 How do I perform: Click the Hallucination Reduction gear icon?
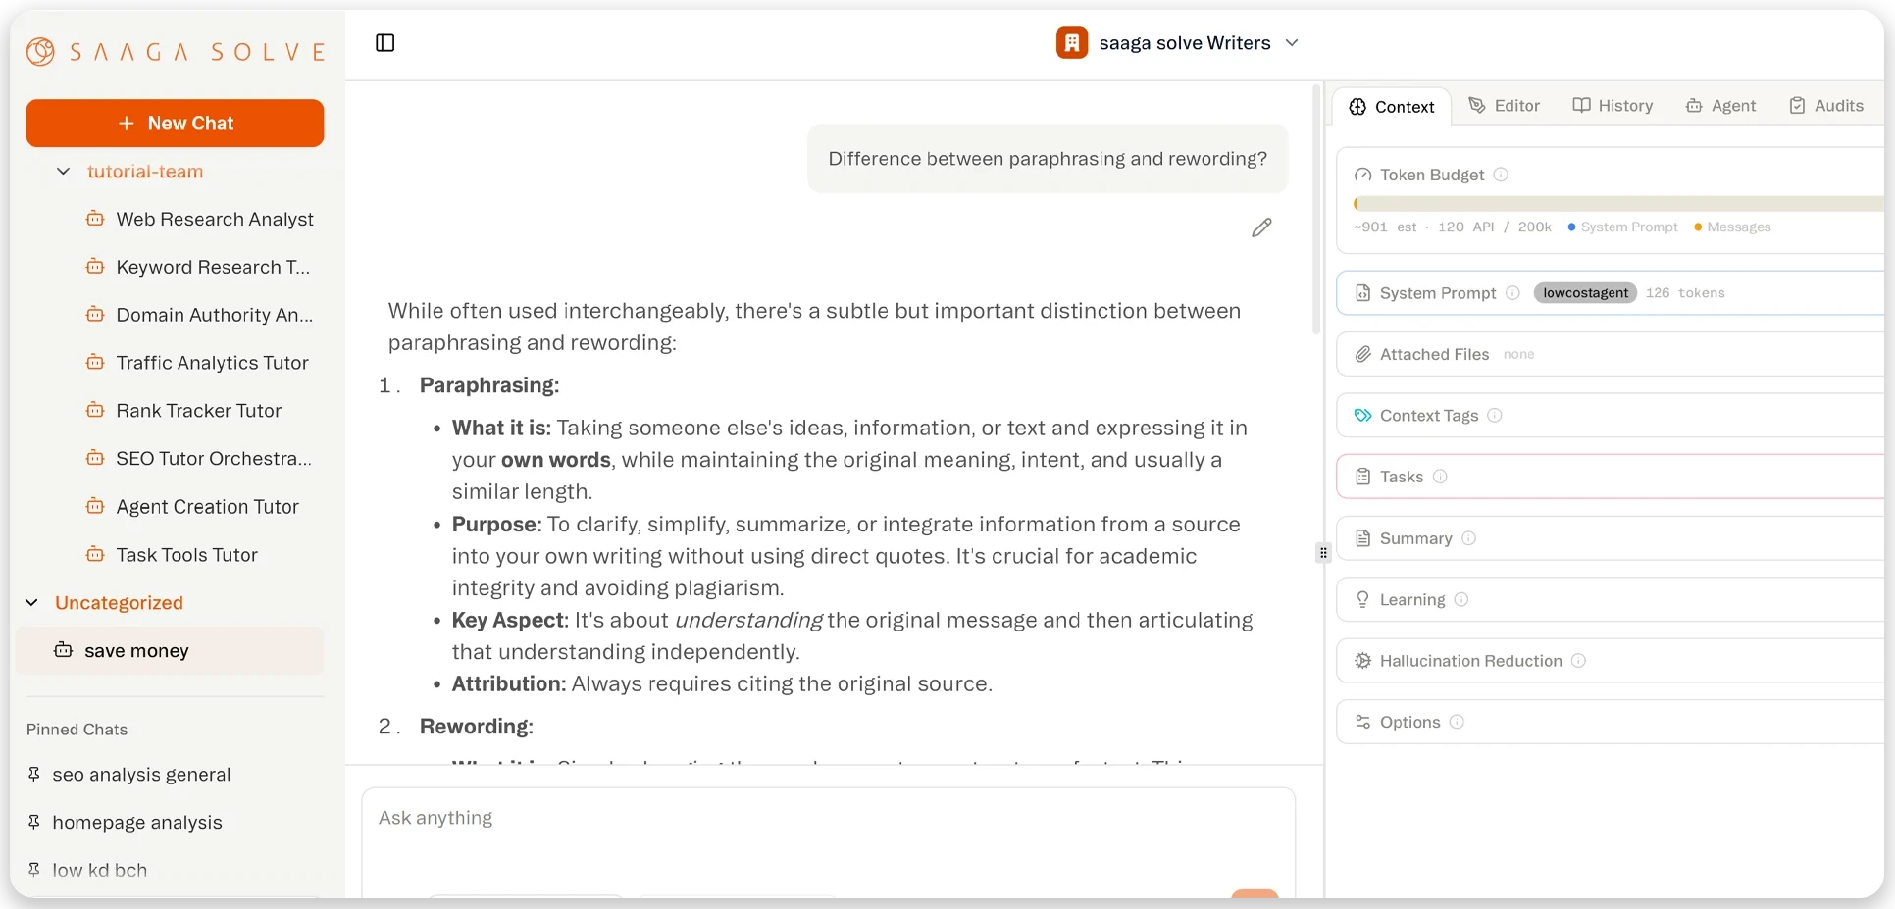tap(1362, 661)
